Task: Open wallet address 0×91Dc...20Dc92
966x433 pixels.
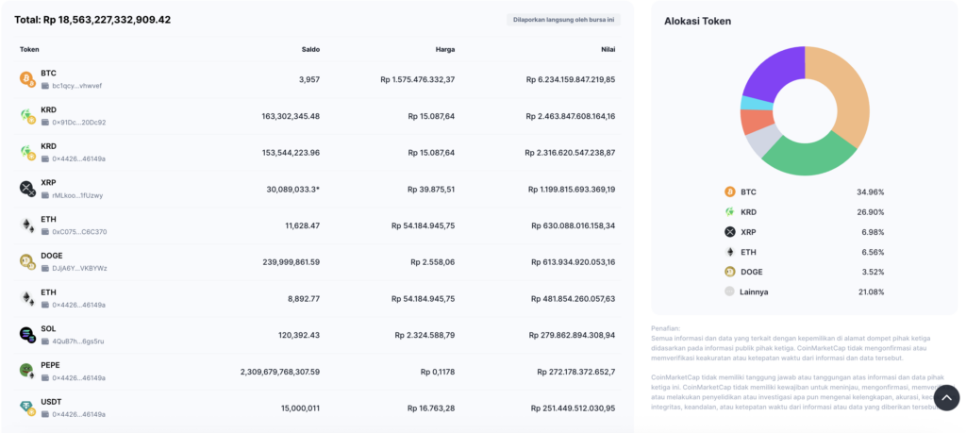Action: point(79,123)
